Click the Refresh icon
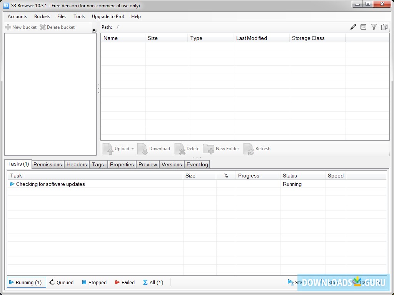 click(x=249, y=149)
